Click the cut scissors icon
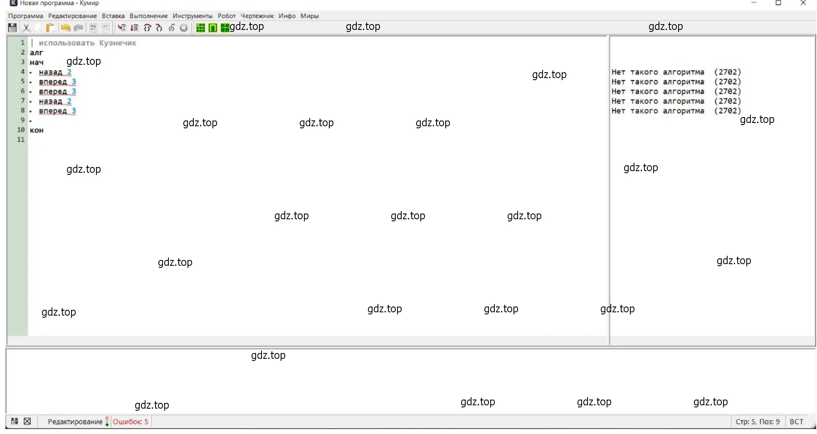Image resolution: width=817 pixels, height=434 pixels. pos(26,28)
